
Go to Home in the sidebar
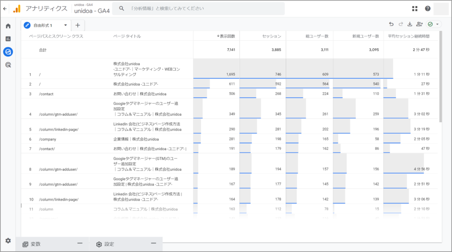click(x=8, y=26)
